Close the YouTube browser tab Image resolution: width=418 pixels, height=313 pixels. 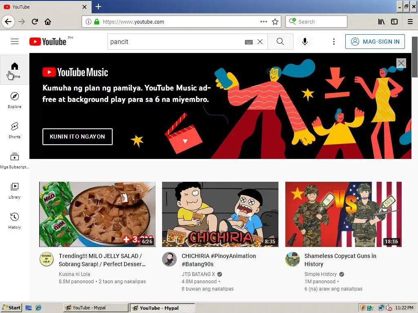(84, 7)
